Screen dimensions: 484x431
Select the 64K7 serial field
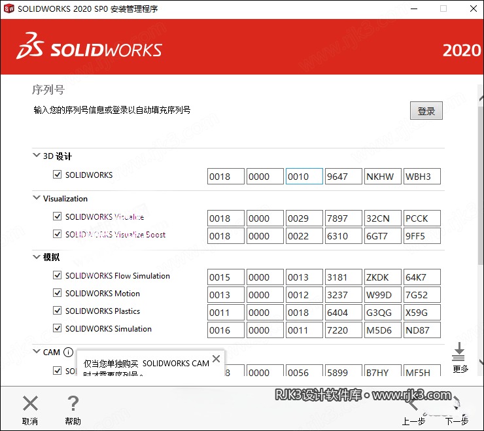(422, 277)
